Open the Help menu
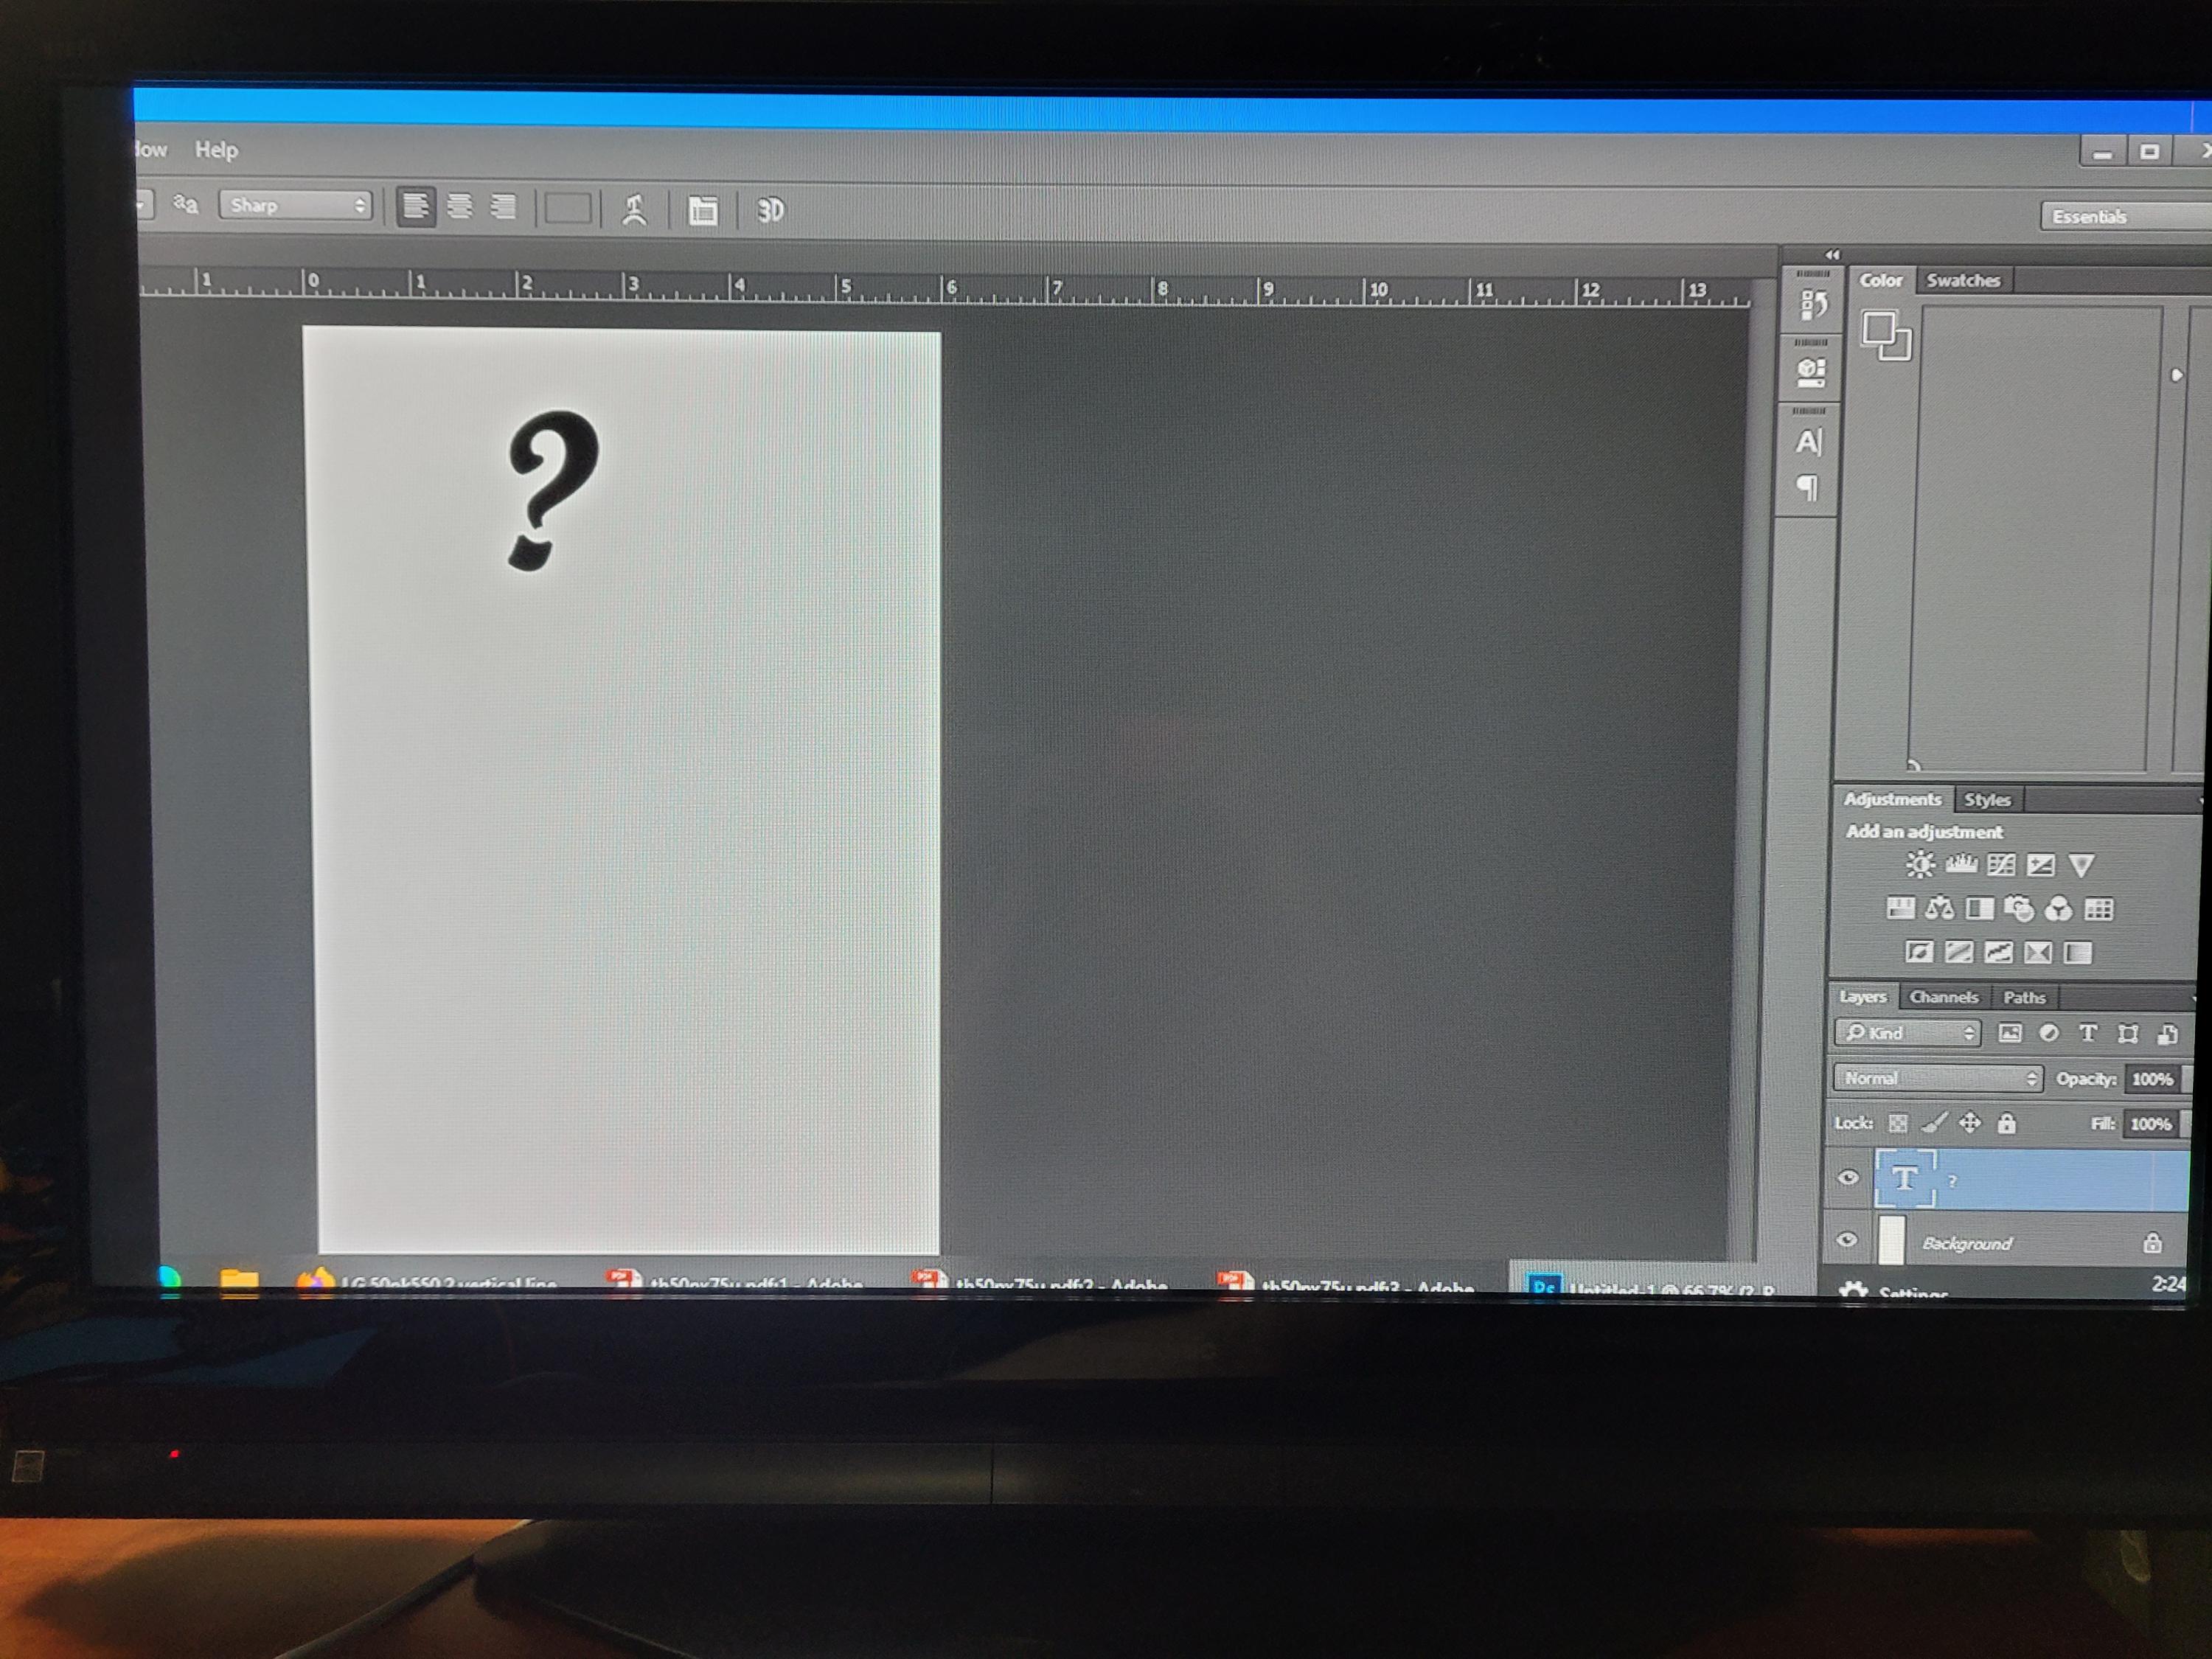 pyautogui.click(x=216, y=150)
